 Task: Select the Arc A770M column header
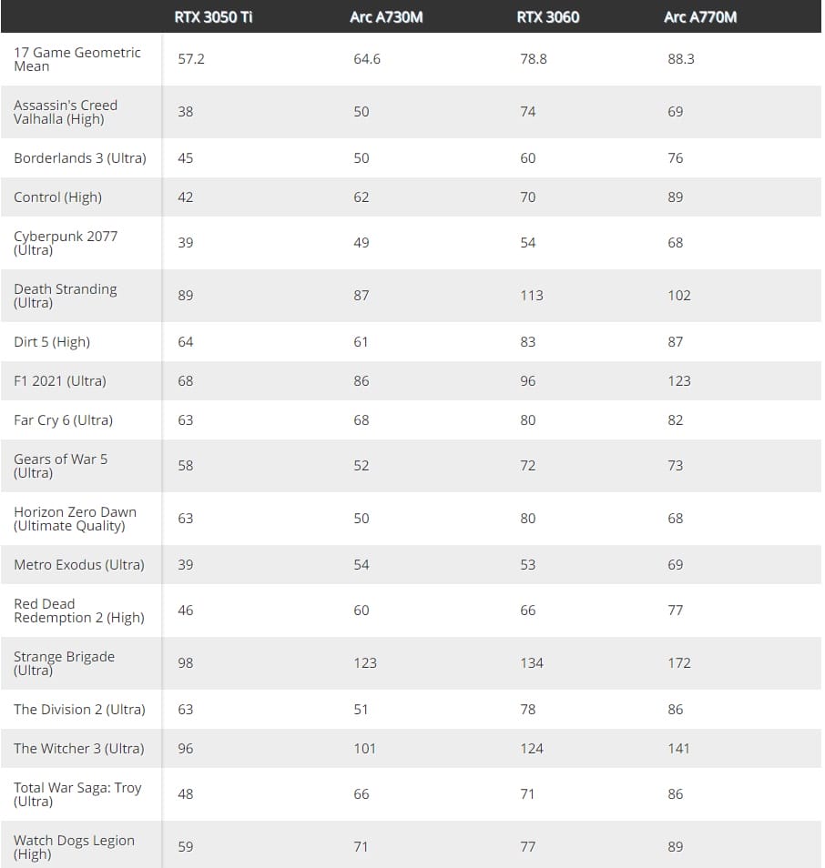point(700,17)
